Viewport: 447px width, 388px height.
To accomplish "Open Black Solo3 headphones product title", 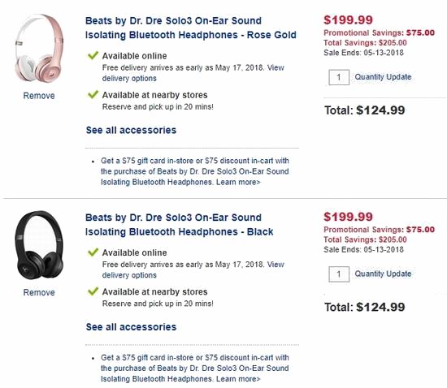I will coord(180,225).
